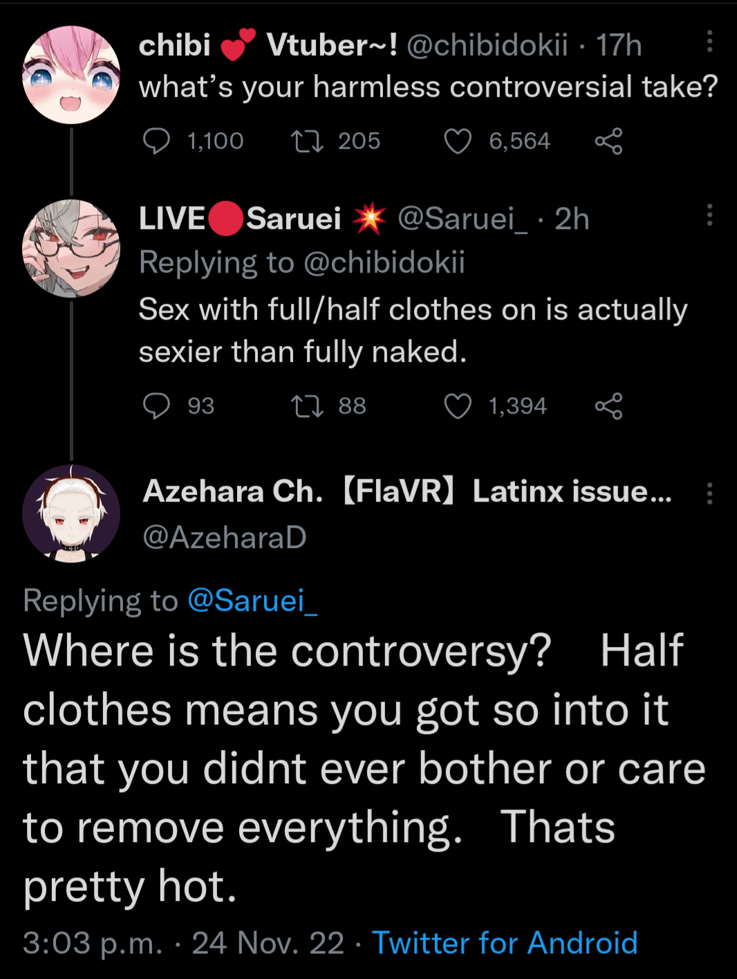Retweet Saruei's tweet with 88 retweets
This screenshot has height=979, width=737.
click(307, 406)
